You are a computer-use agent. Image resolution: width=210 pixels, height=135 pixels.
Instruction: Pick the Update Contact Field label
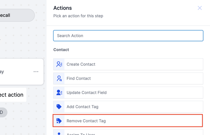click(87, 93)
